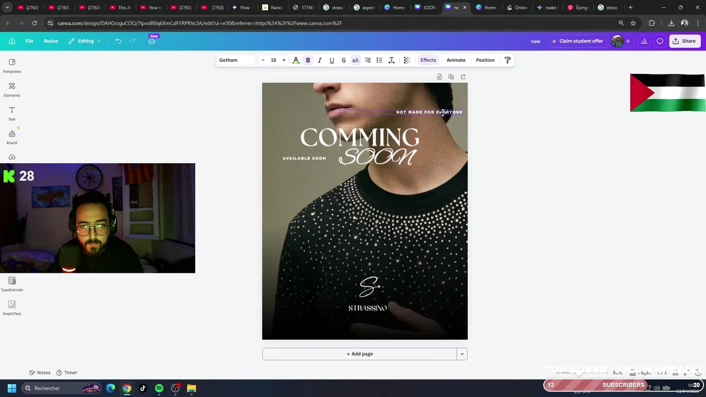Open the Gotham font selector

pyautogui.click(x=236, y=60)
